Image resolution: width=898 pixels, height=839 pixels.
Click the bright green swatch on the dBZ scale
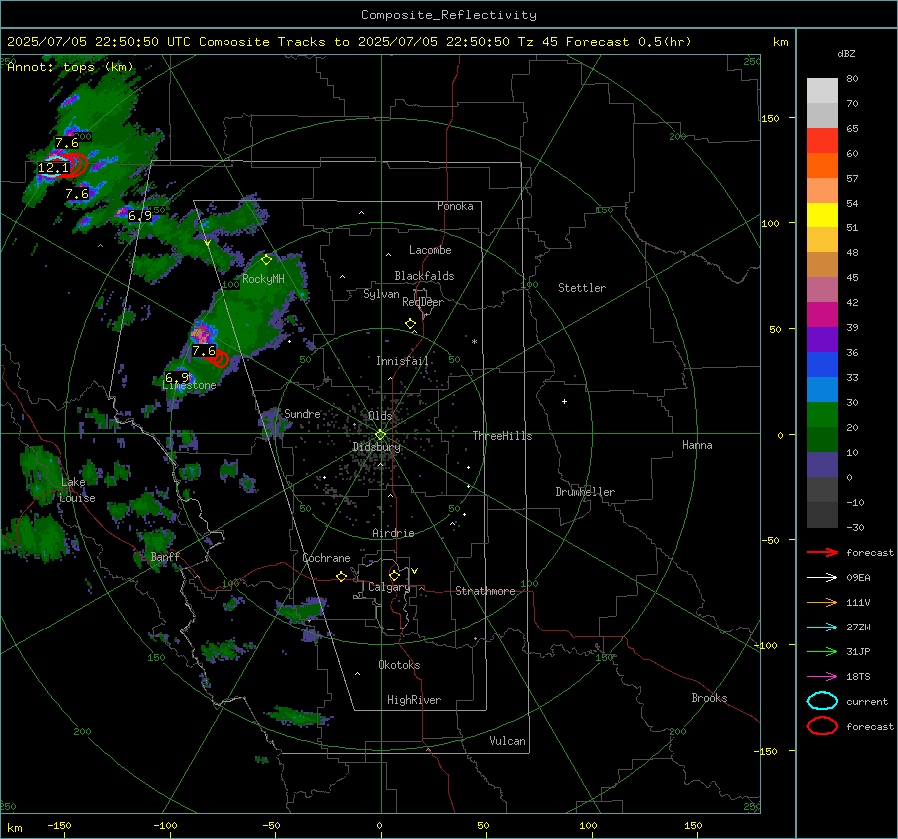tap(822, 415)
